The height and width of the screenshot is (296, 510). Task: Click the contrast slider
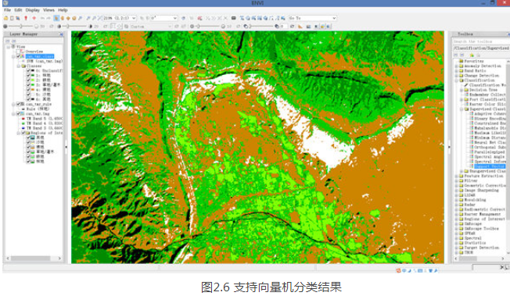[74, 27]
